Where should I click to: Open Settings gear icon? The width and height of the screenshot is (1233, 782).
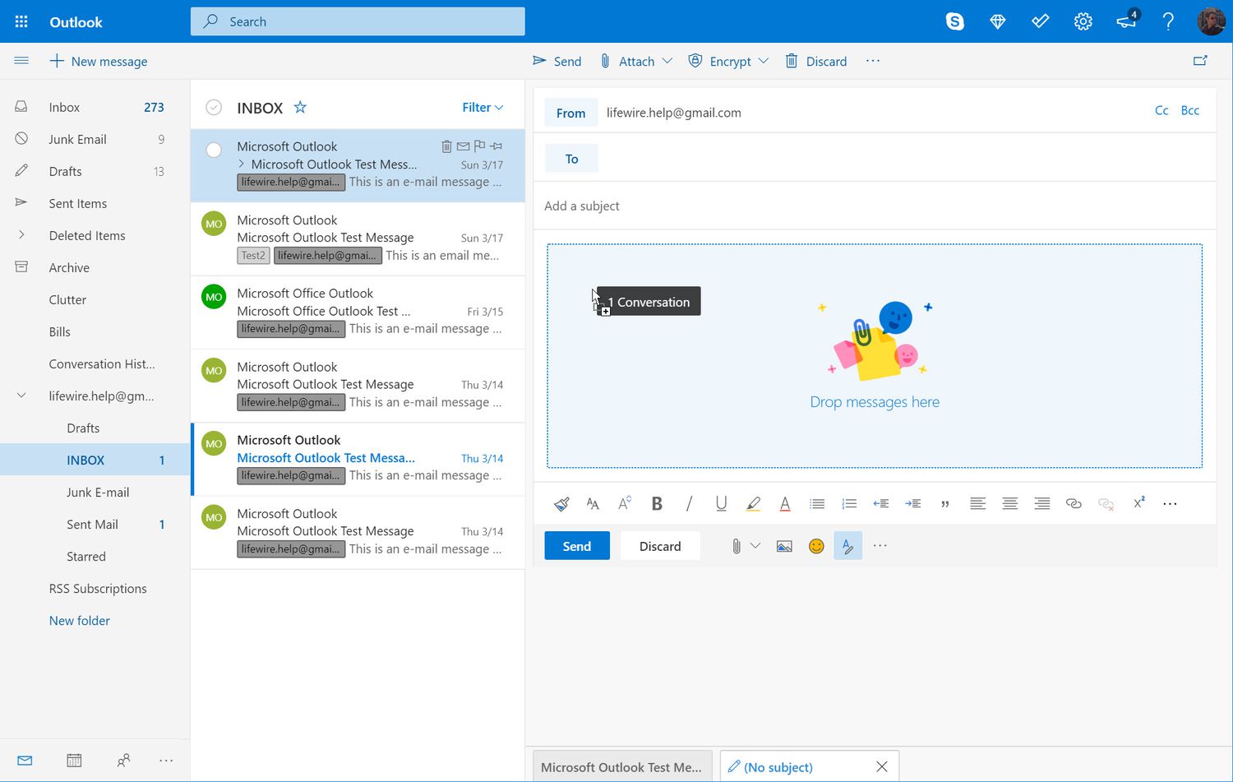[1083, 21]
